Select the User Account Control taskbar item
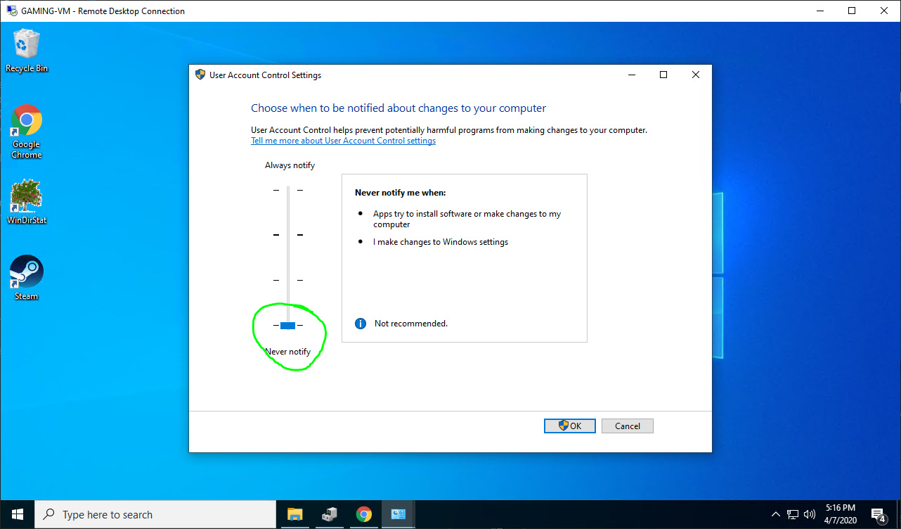This screenshot has height=529, width=901. (x=398, y=514)
